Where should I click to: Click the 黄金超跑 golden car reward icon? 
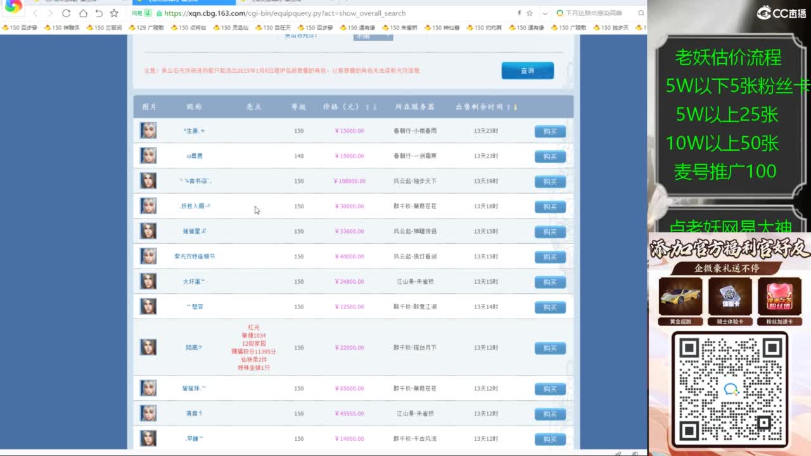point(680,296)
